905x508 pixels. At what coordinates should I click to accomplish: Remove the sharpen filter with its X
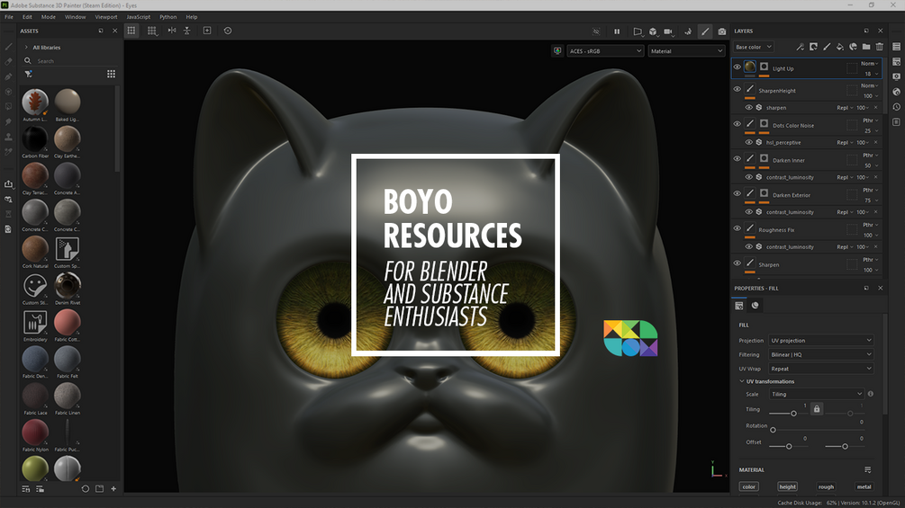point(876,108)
